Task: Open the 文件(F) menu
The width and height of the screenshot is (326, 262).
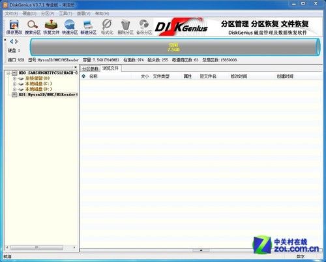Action: click(11, 14)
